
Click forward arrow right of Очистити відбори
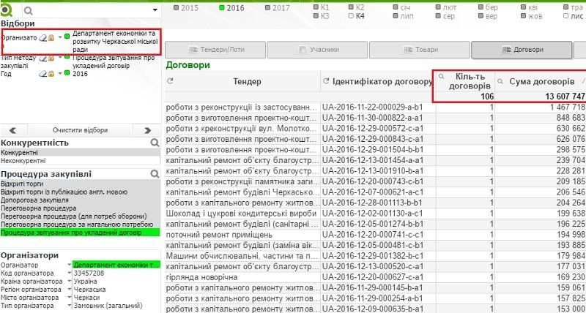[155, 129]
